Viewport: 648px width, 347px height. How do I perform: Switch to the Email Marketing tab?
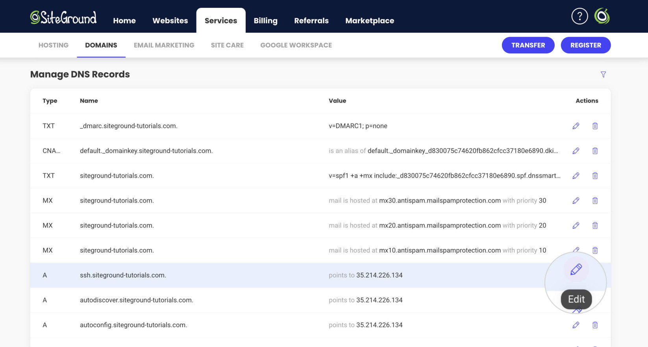(164, 45)
